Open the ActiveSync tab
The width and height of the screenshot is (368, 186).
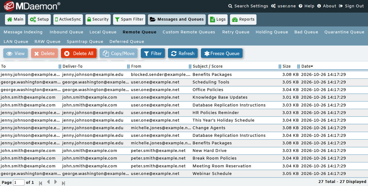click(68, 19)
